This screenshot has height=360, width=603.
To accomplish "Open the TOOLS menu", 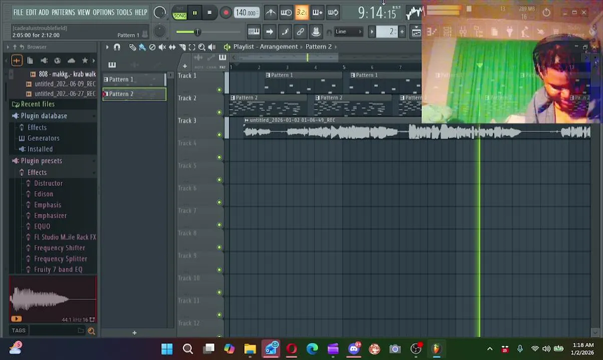I will tap(124, 12).
